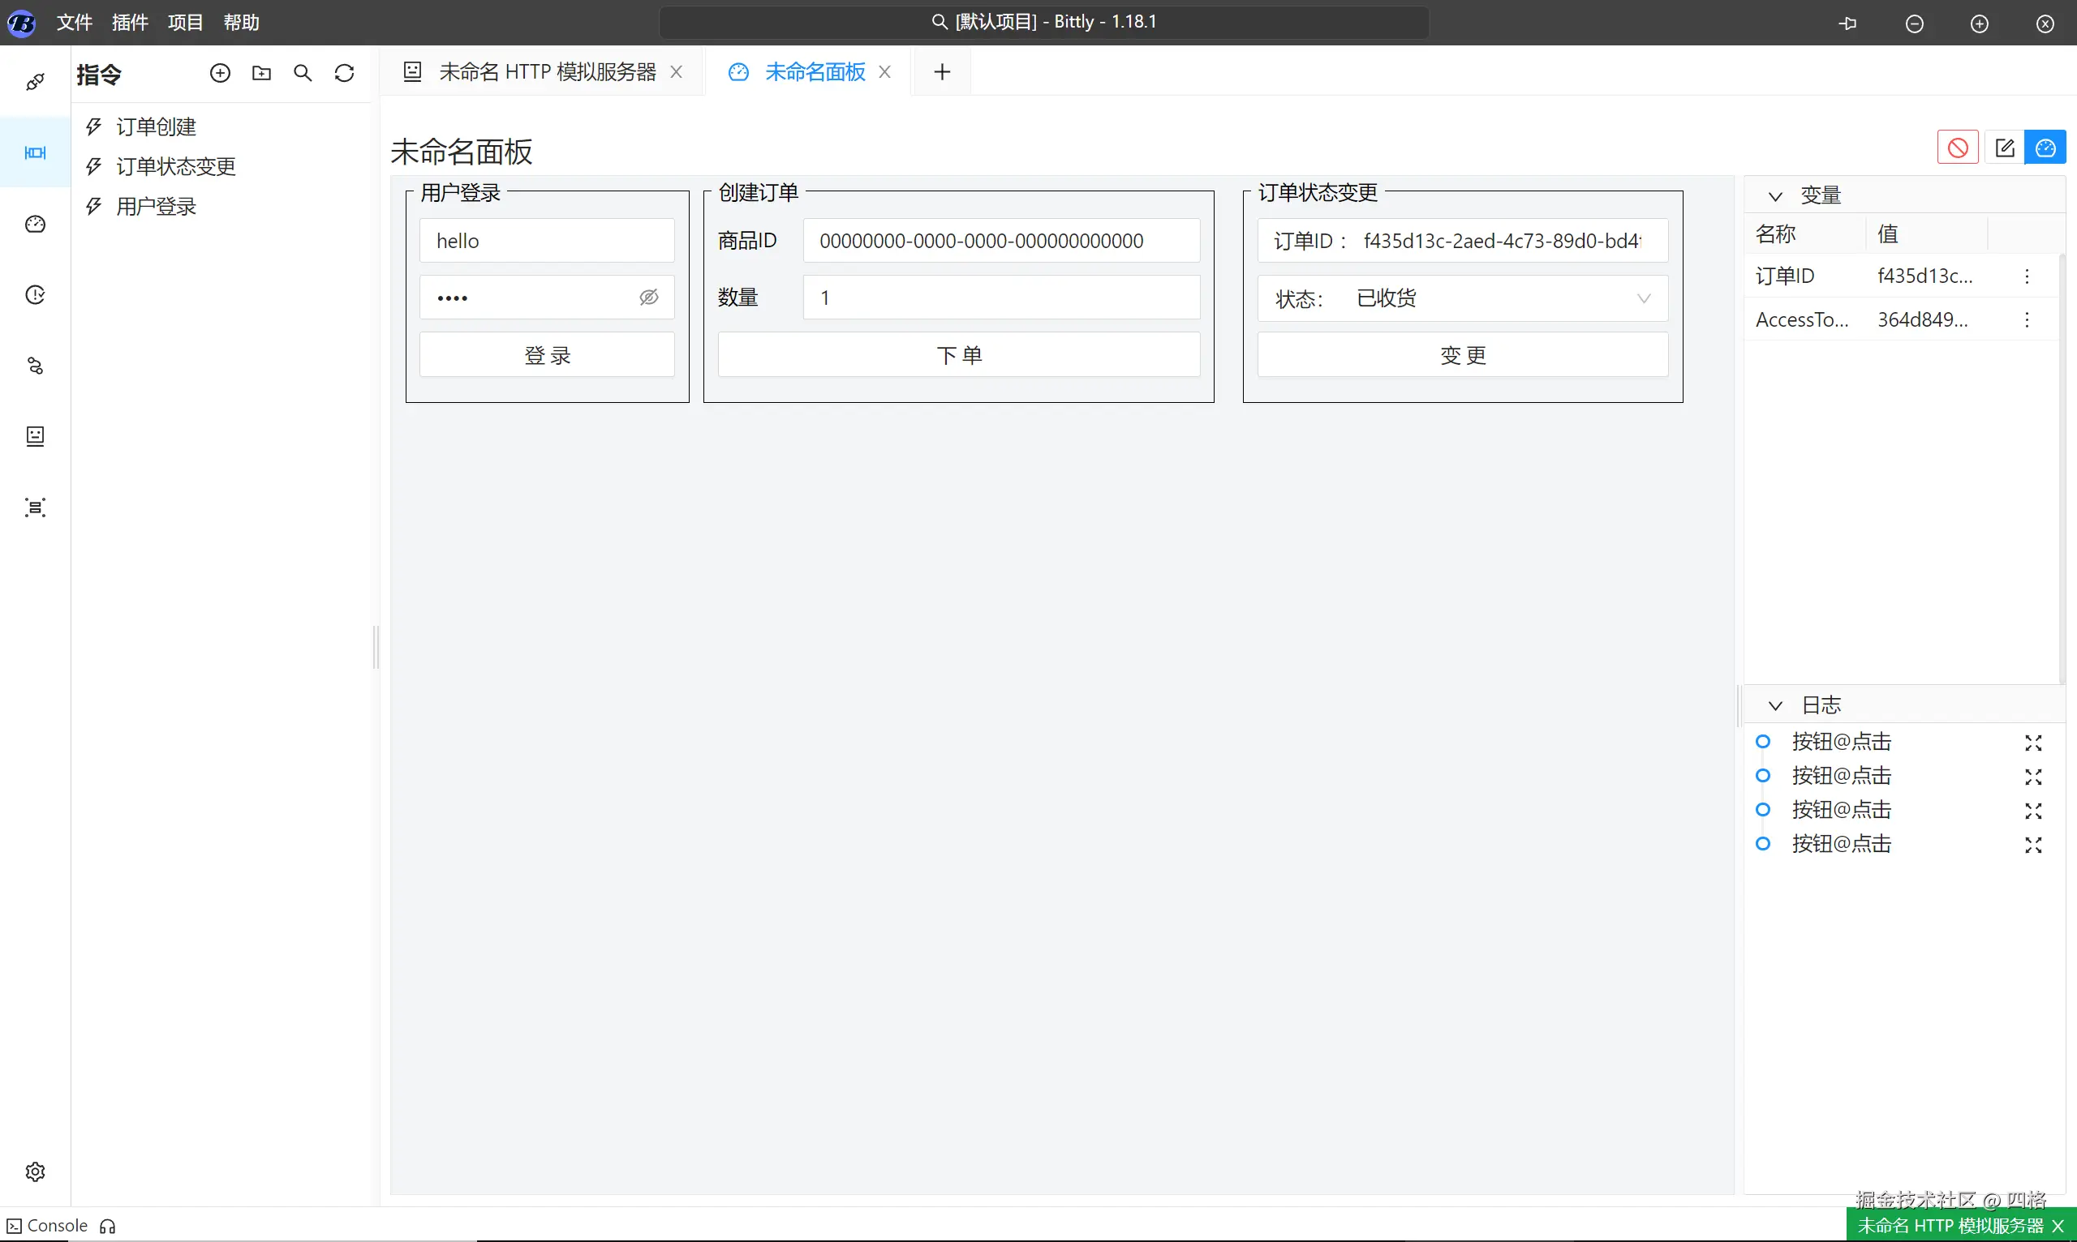Open the 帮助 menu

[x=241, y=23]
